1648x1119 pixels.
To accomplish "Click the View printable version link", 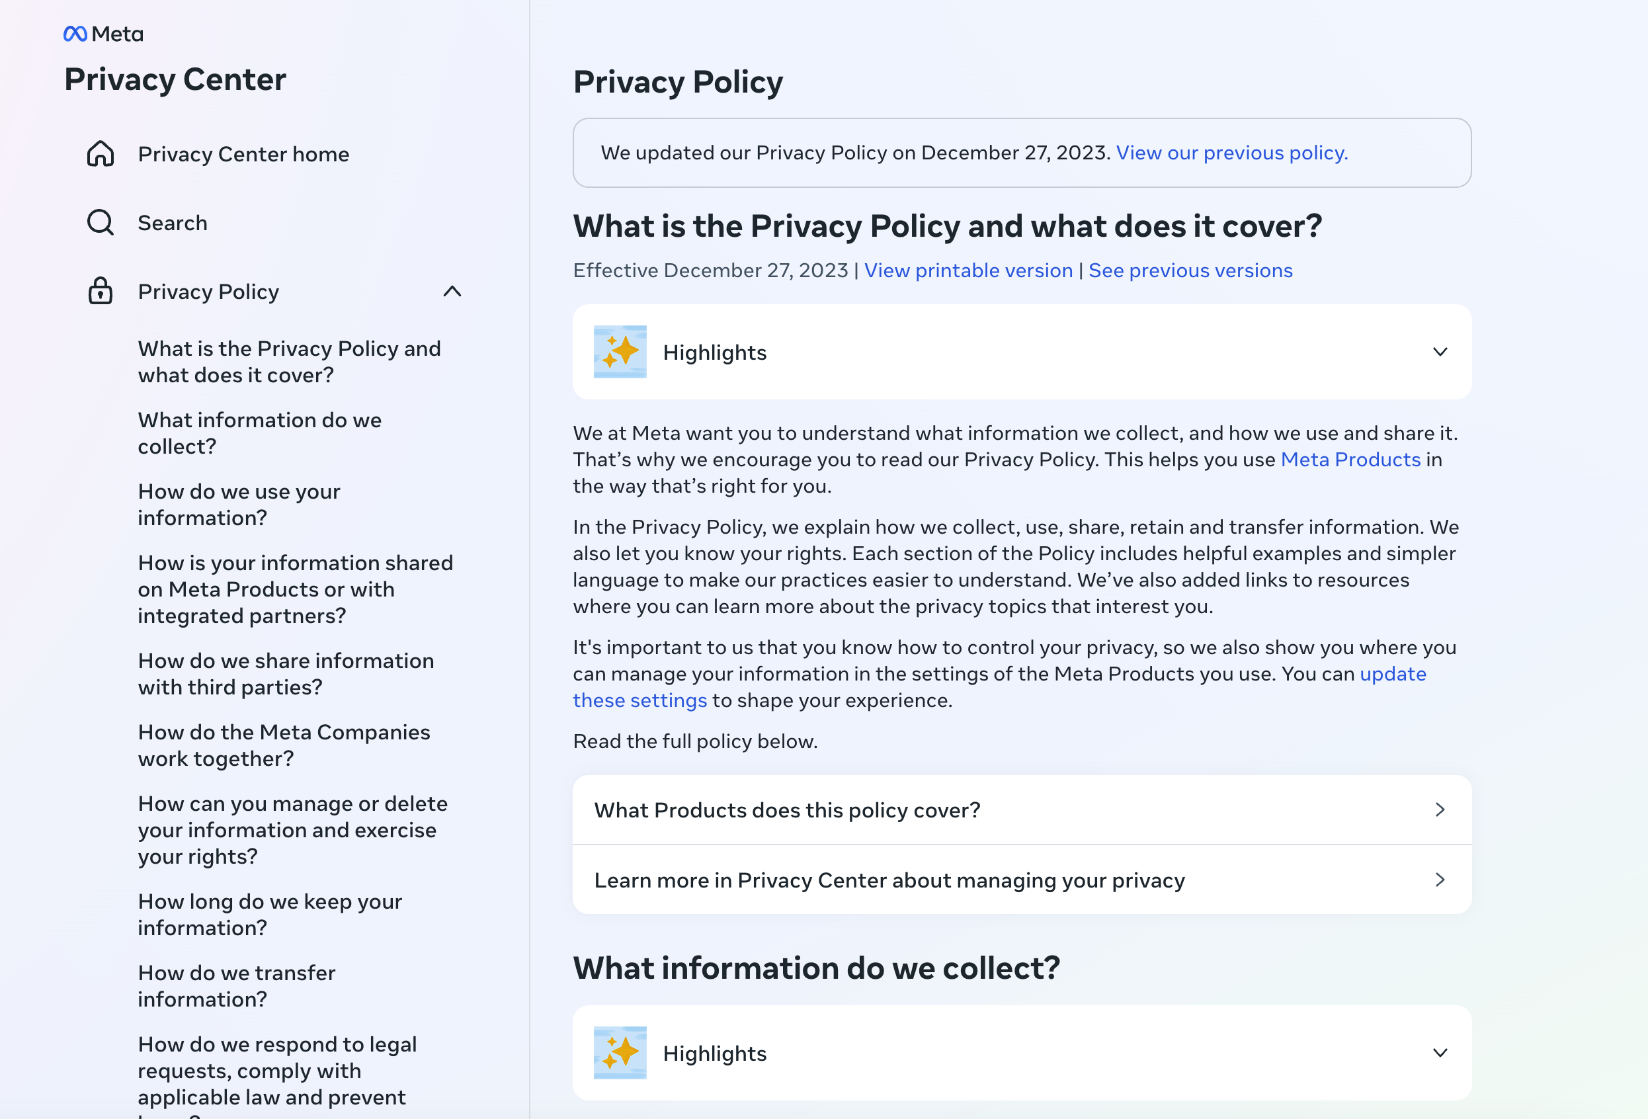I will [x=968, y=270].
